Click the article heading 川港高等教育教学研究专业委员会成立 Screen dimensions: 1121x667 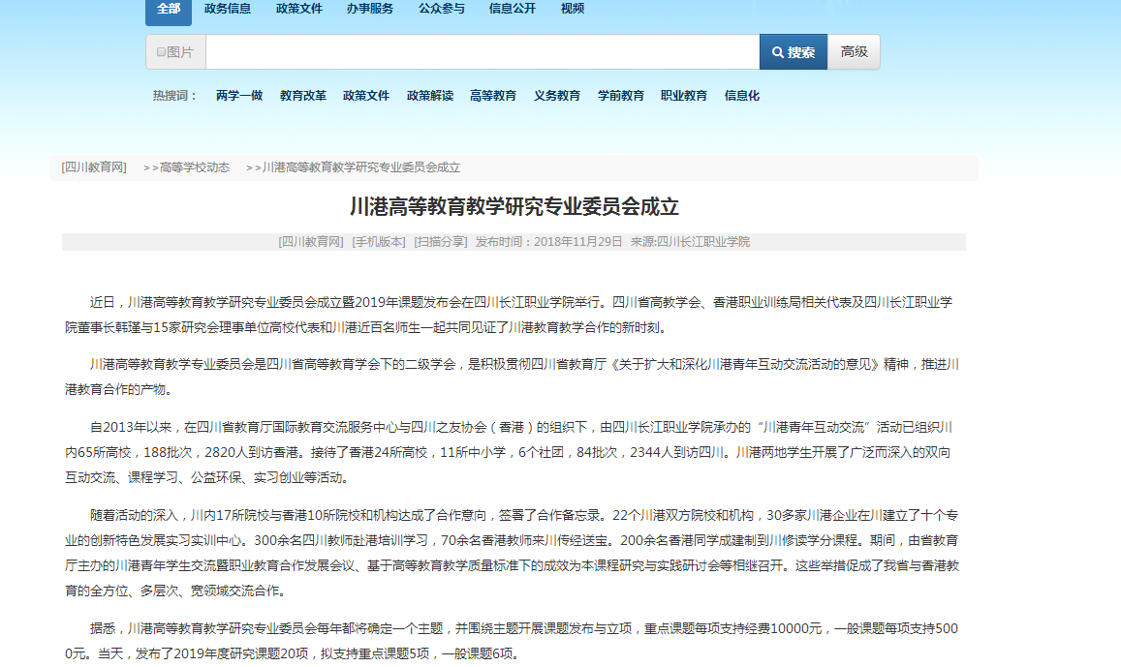[514, 206]
